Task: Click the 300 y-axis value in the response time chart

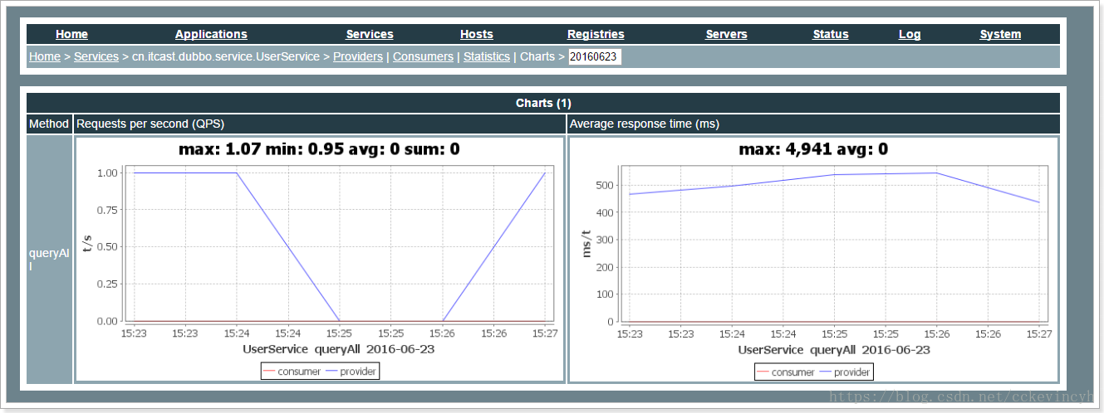Action: tap(604, 240)
